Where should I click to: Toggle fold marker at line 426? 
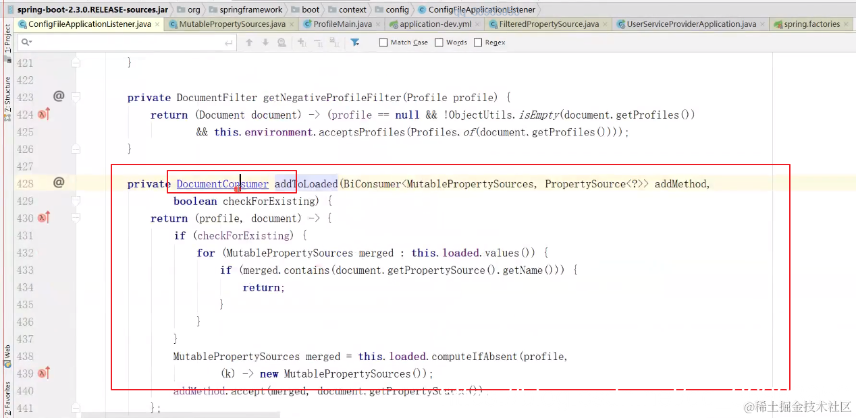(x=76, y=149)
